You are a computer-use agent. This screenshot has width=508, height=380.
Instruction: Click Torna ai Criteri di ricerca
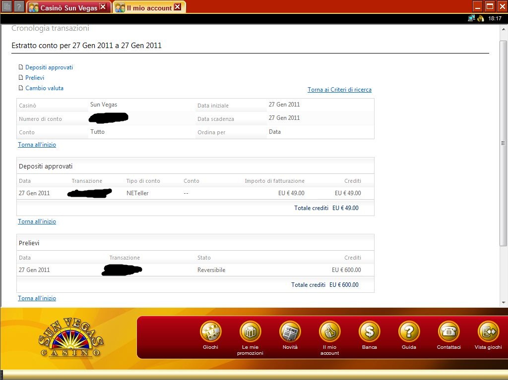(339, 90)
